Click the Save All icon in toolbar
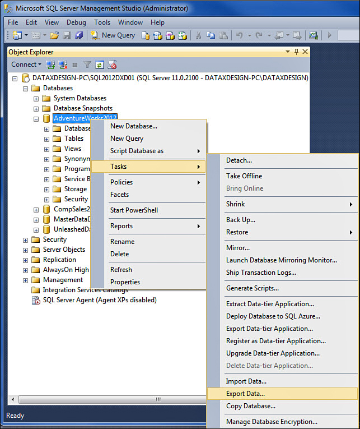This screenshot has height=429, width=360. tap(78, 35)
